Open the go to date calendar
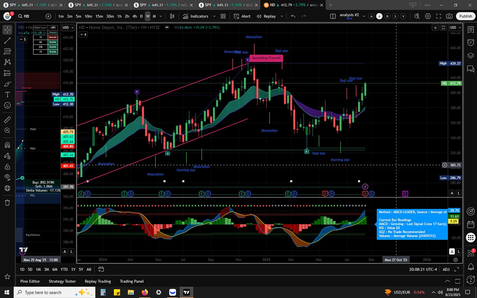Viewport: 477px width, 298px height. (x=101, y=269)
